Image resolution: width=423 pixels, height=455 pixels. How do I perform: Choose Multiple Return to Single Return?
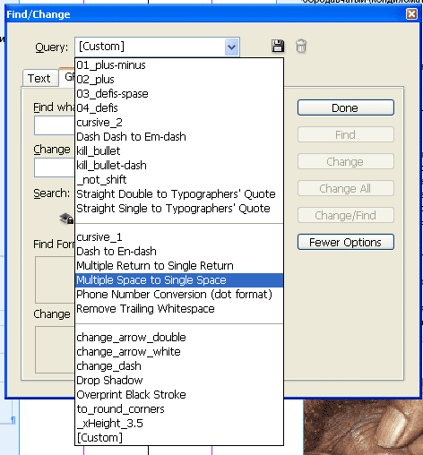point(179,266)
